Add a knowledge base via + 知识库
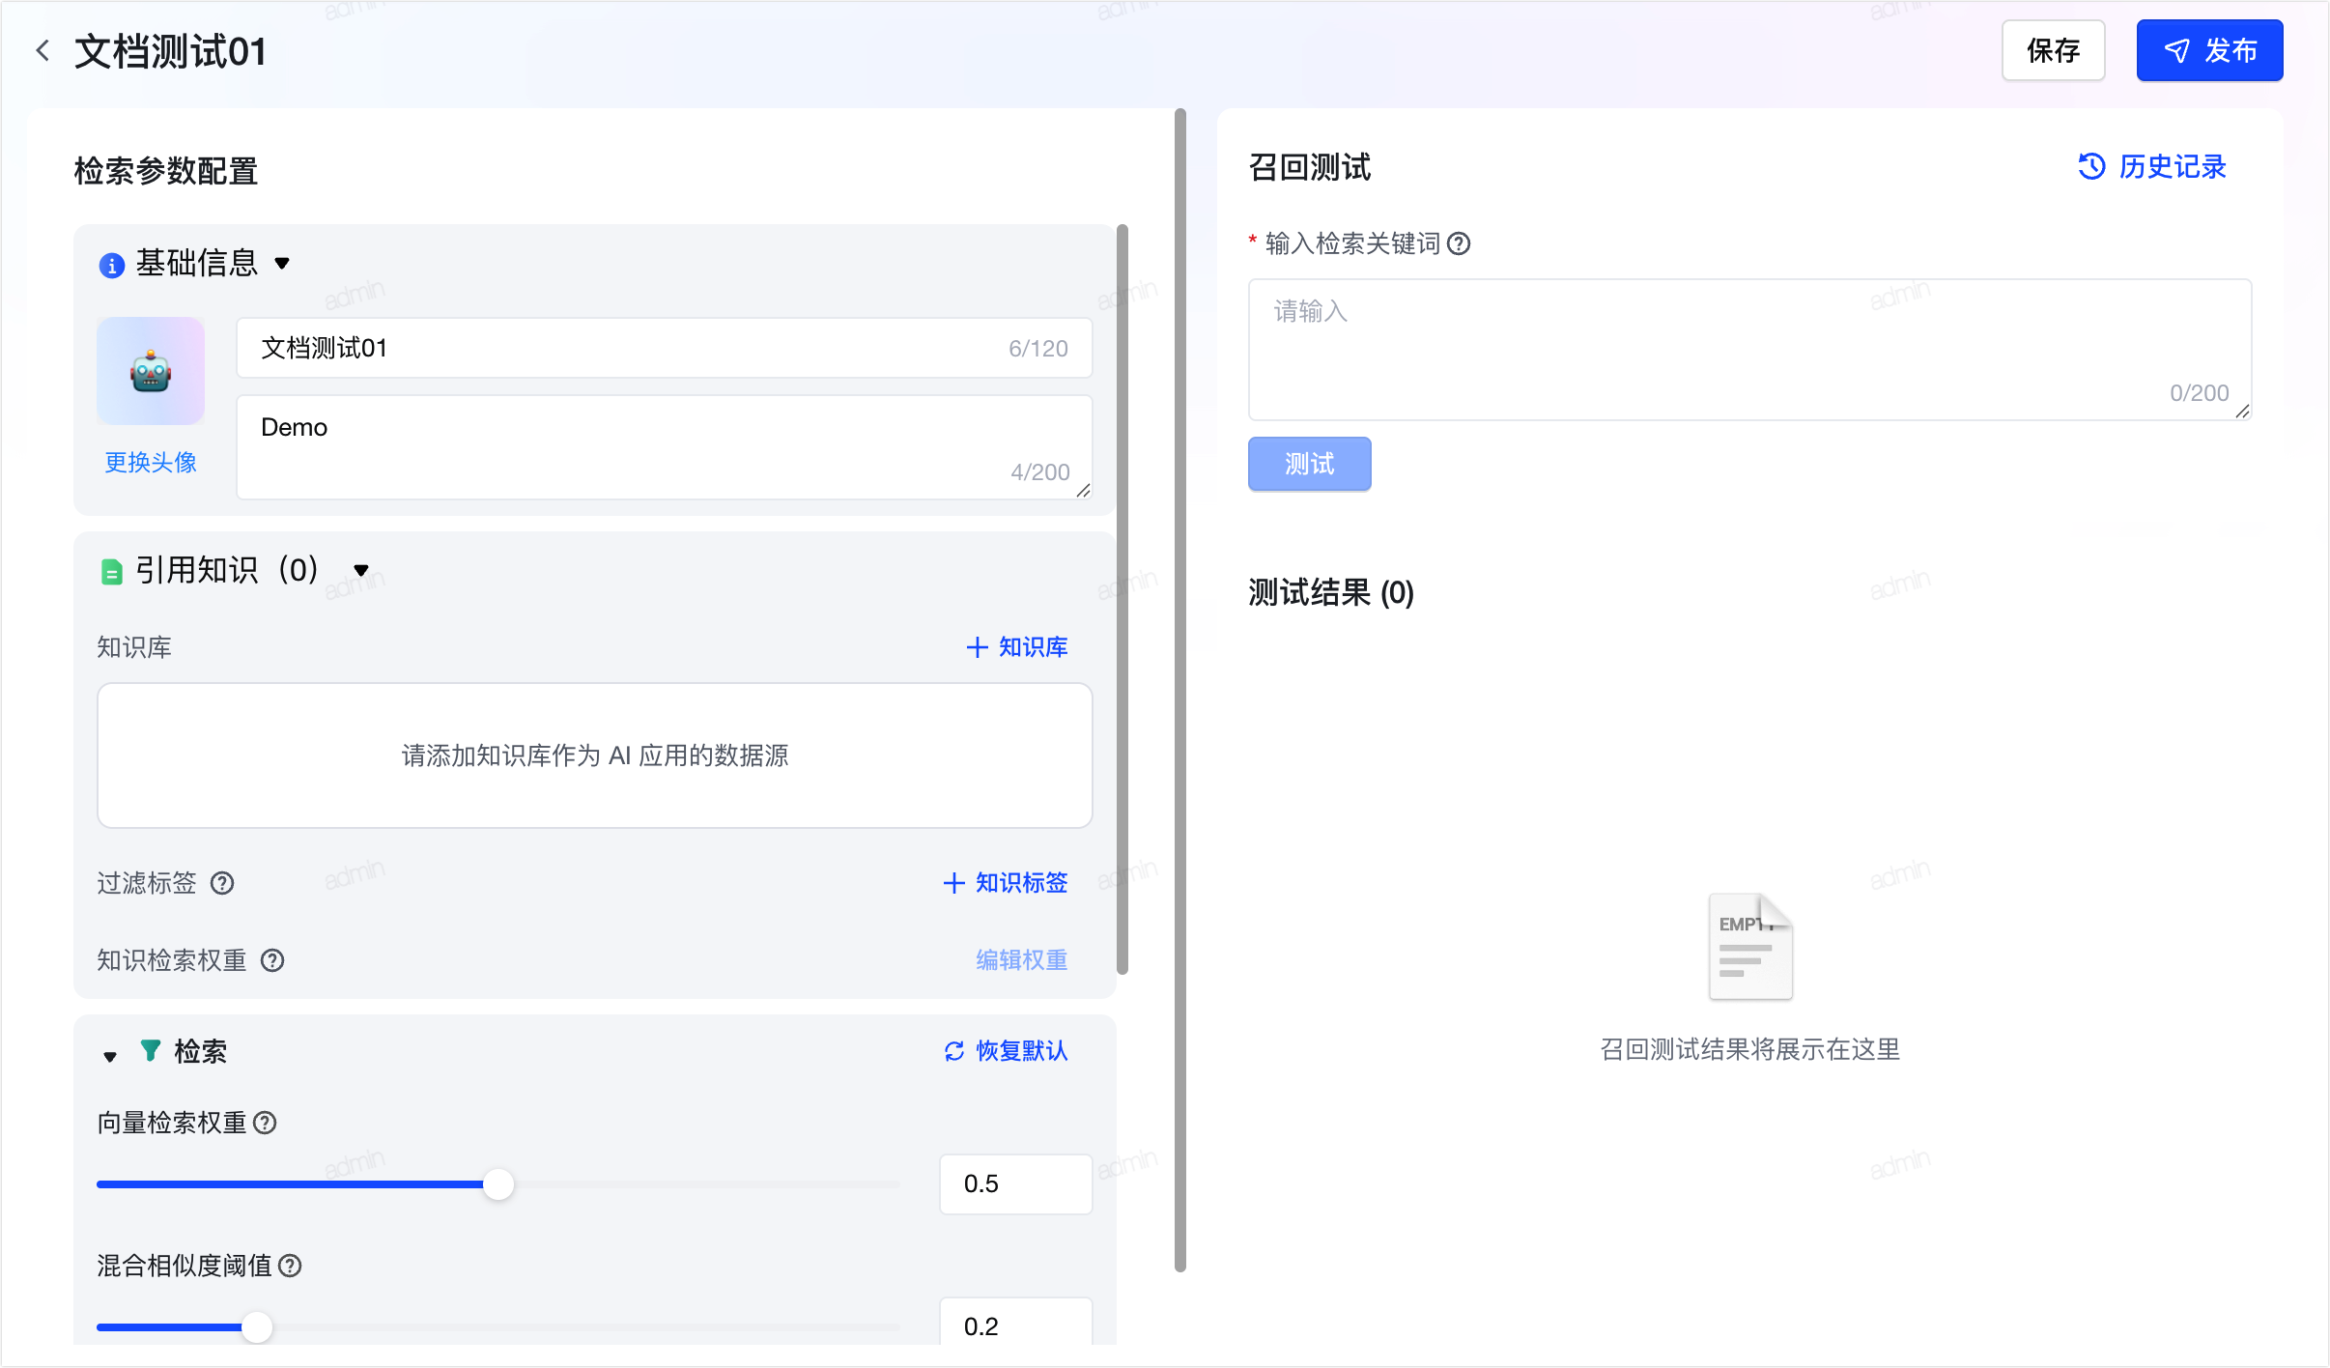The image size is (2330, 1368). (1017, 647)
